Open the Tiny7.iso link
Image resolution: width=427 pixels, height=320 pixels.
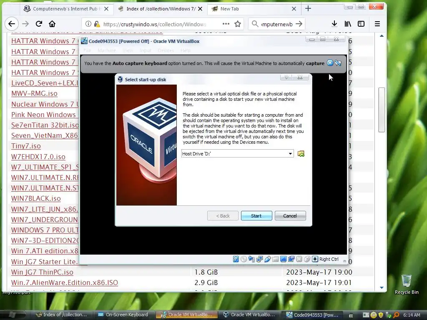(x=26, y=146)
